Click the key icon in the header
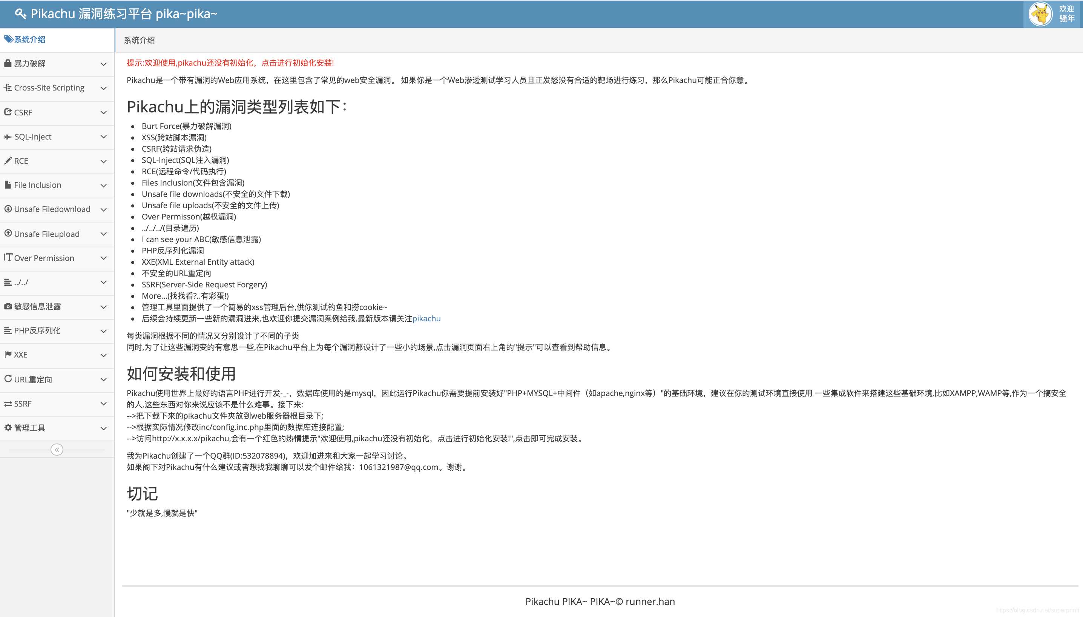 (x=20, y=14)
